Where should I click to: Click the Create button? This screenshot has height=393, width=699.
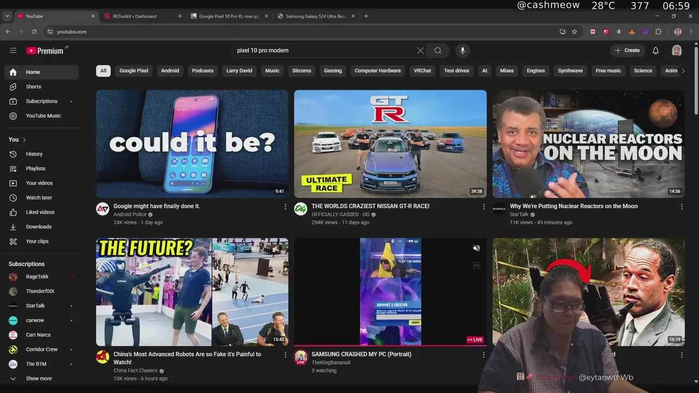(627, 50)
